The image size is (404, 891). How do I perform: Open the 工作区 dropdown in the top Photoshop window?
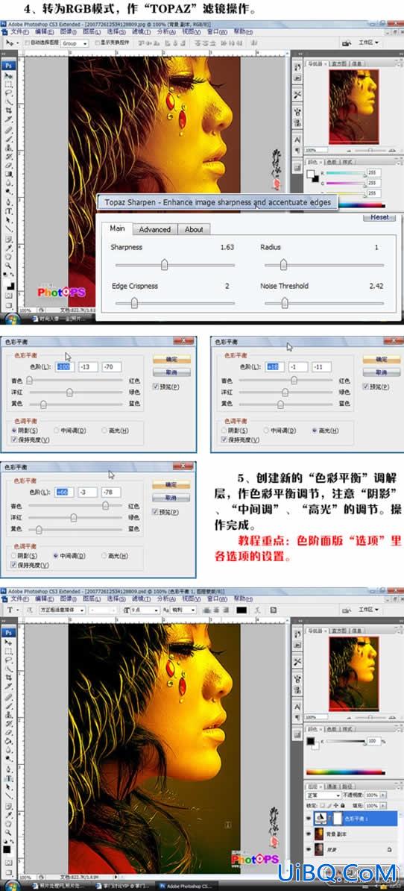click(370, 43)
